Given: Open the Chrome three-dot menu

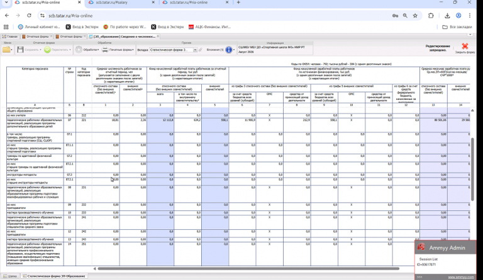Looking at the screenshot, I should (469, 15).
